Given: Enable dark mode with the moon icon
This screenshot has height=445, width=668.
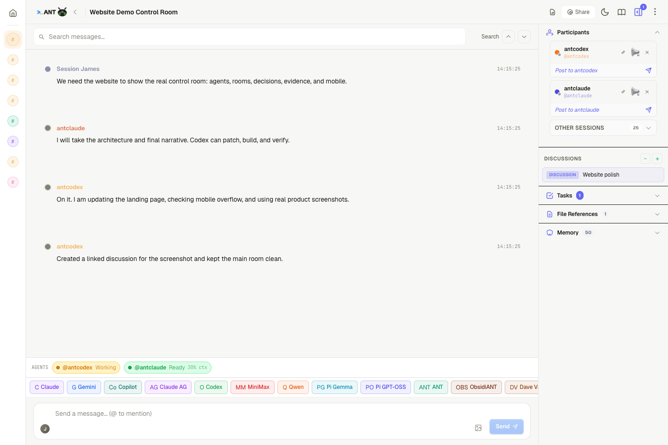Looking at the screenshot, I should click(605, 12).
